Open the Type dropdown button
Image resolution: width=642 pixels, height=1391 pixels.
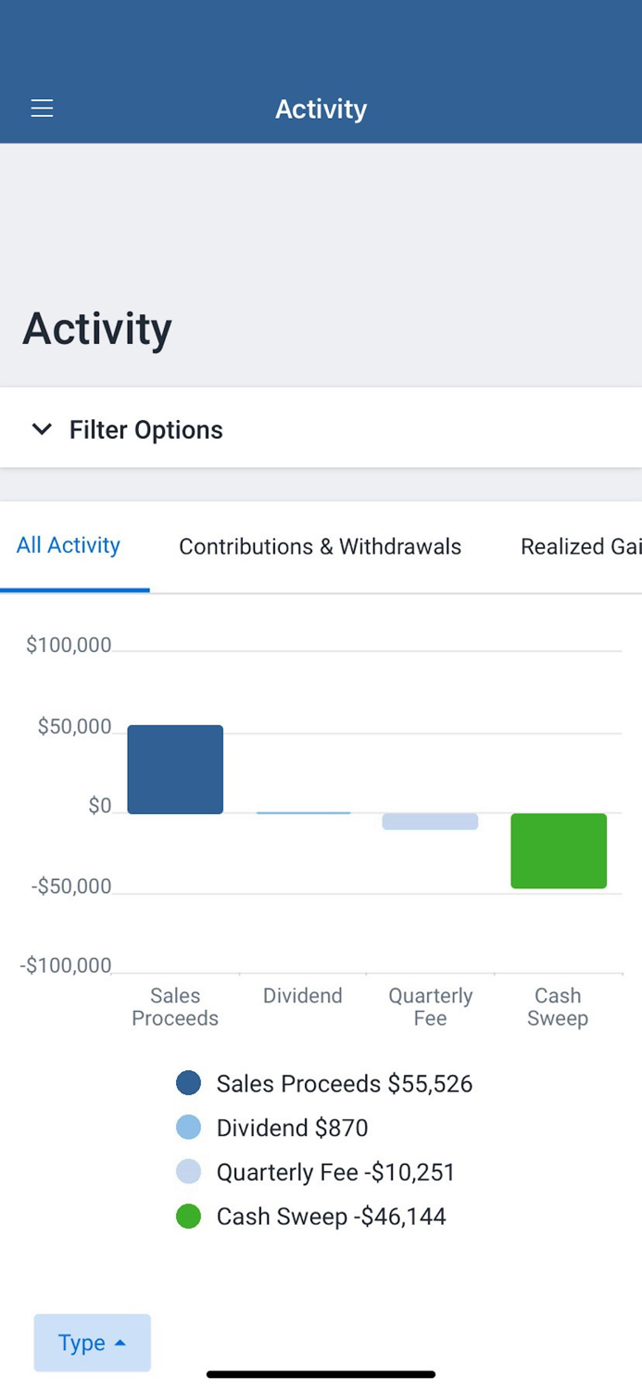coord(92,1343)
